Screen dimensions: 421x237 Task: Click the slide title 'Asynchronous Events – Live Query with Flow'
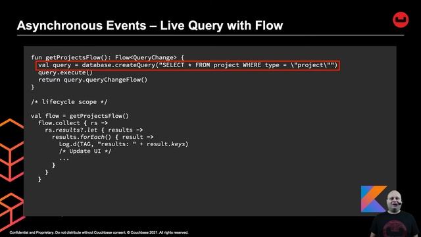click(150, 26)
